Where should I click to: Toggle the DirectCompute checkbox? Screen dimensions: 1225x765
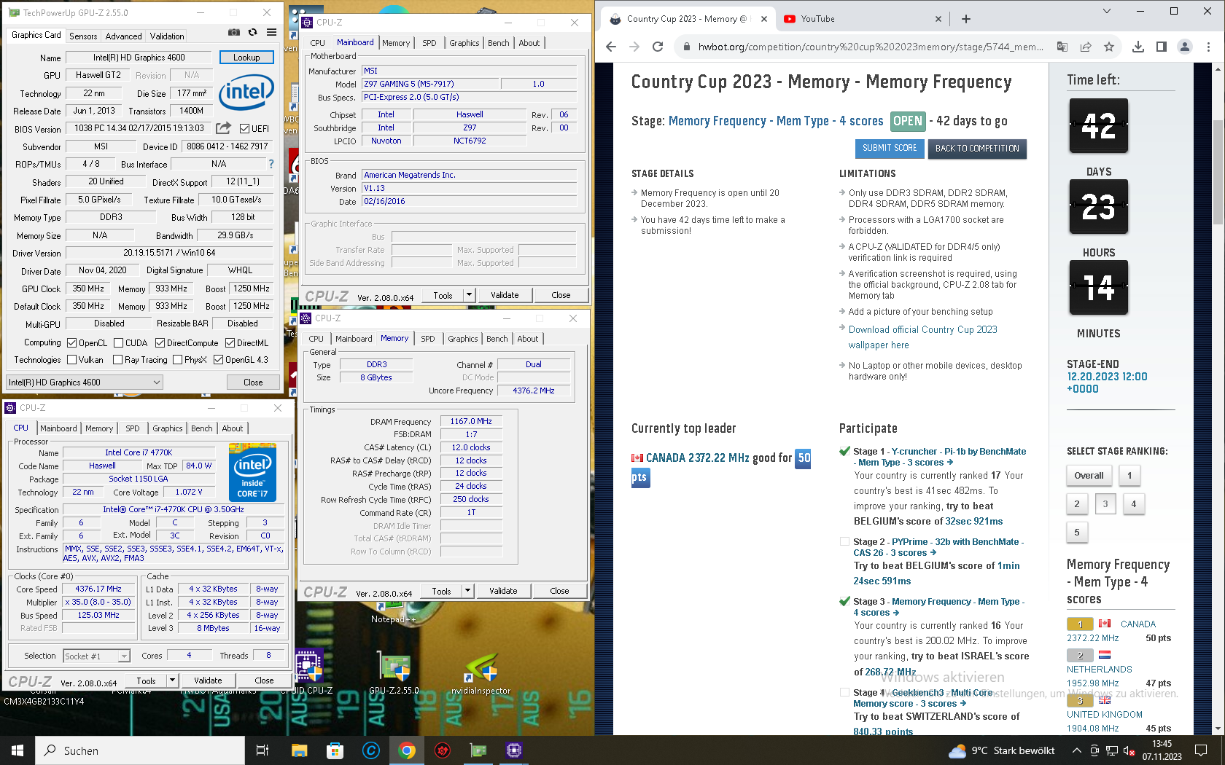click(x=160, y=343)
